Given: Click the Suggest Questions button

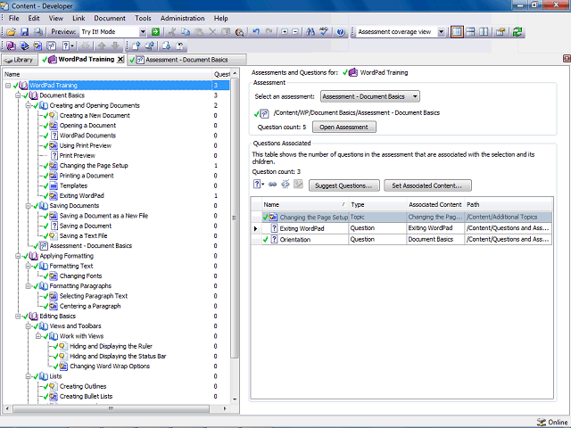Looking at the screenshot, I should pos(343,185).
